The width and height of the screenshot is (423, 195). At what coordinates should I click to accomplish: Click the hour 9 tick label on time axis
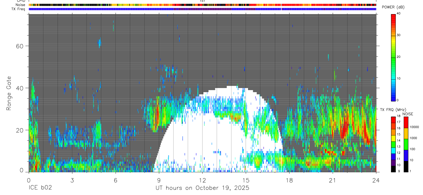(x=159, y=180)
